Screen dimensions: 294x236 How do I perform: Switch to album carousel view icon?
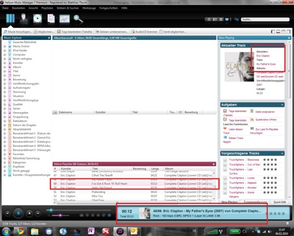click(227, 19)
